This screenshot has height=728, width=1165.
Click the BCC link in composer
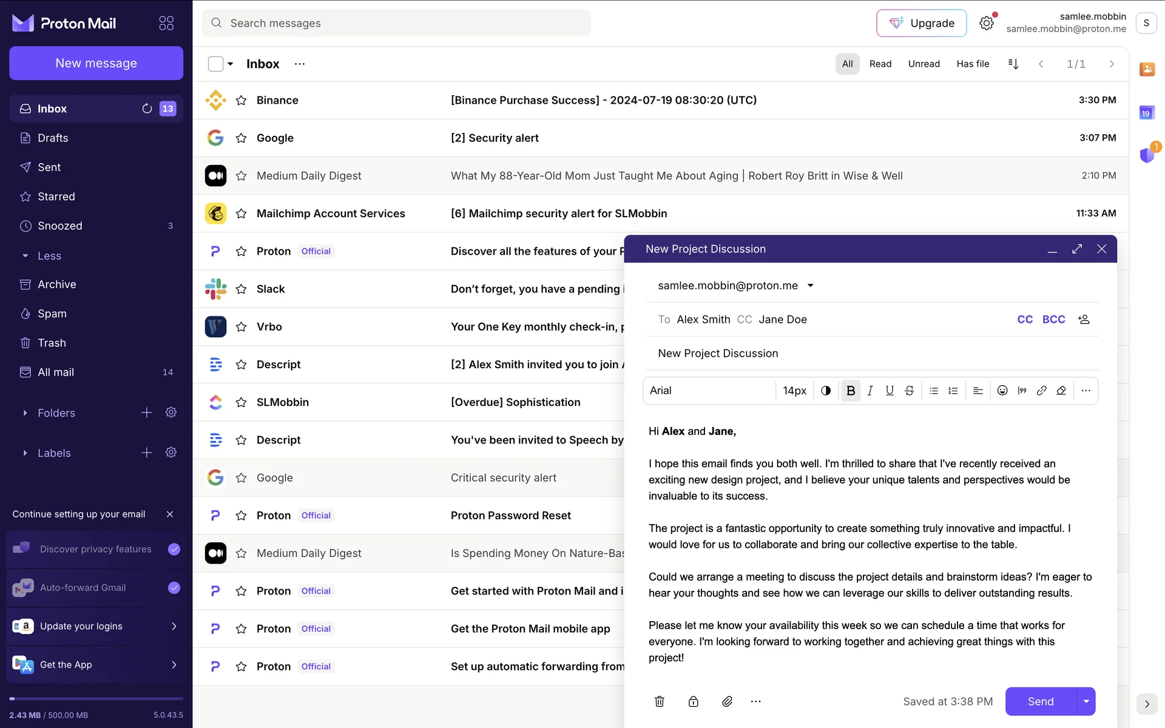point(1053,319)
